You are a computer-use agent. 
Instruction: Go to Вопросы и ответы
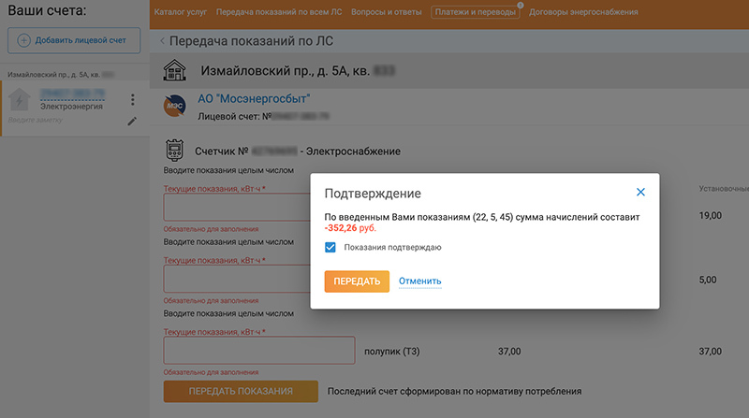click(x=387, y=12)
